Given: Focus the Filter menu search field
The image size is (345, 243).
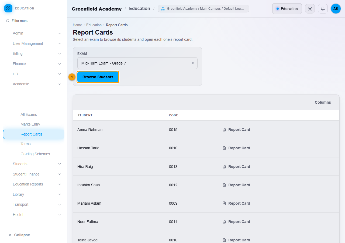Looking at the screenshot, I should [x=34, y=21].
